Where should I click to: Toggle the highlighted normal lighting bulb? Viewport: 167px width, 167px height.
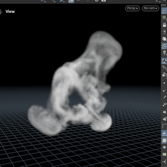click(164, 46)
